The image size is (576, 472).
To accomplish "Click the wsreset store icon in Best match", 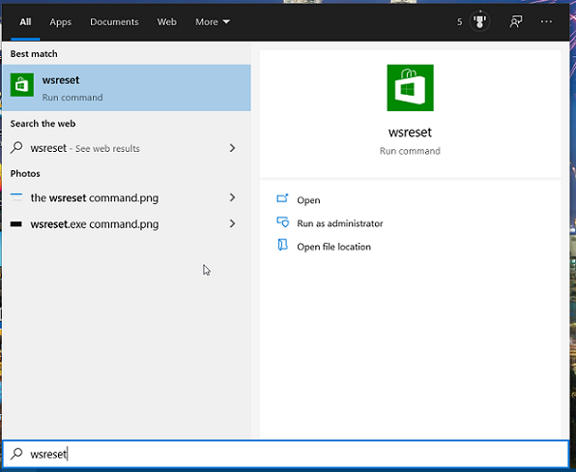I will (22, 85).
